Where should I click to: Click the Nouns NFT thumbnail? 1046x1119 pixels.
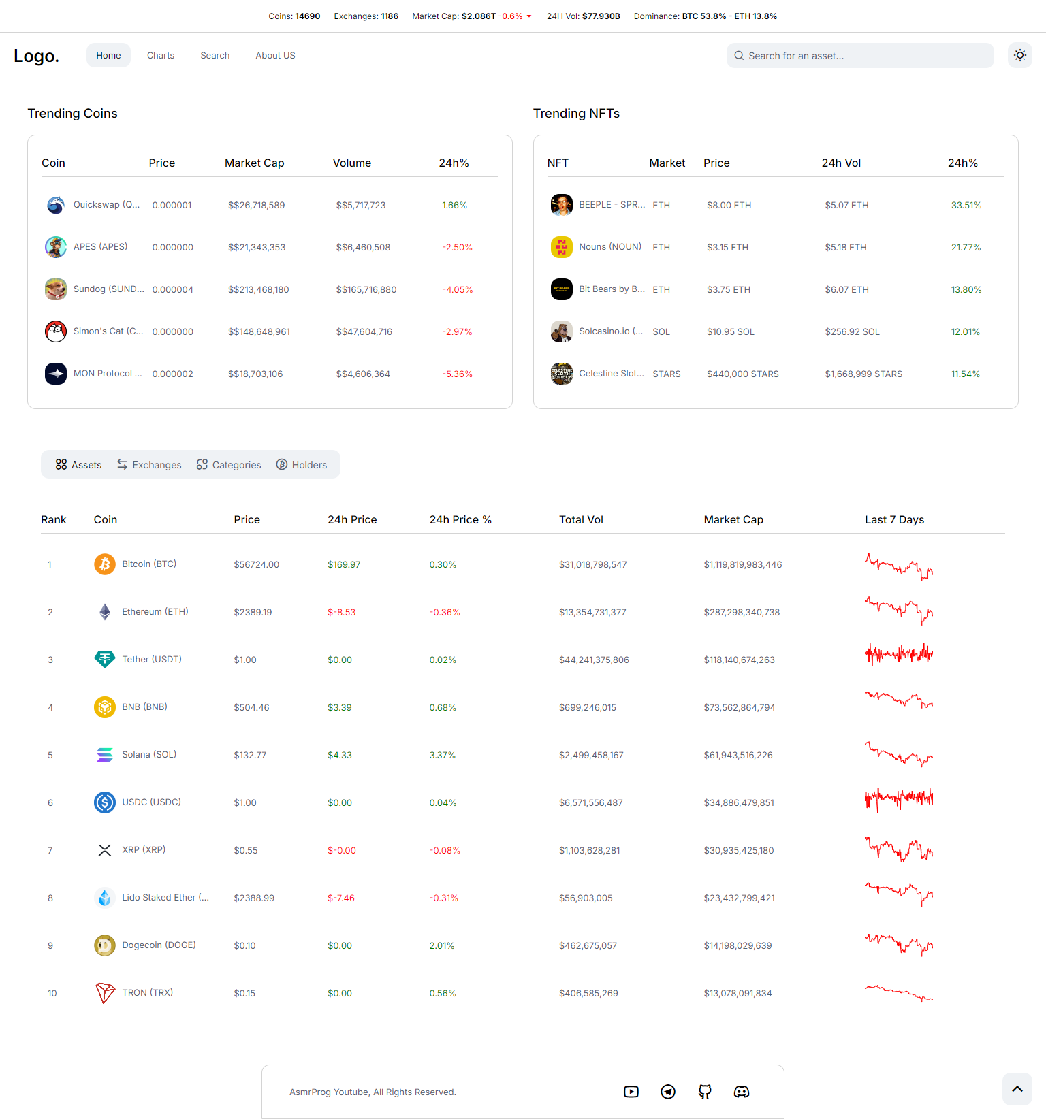tap(562, 247)
